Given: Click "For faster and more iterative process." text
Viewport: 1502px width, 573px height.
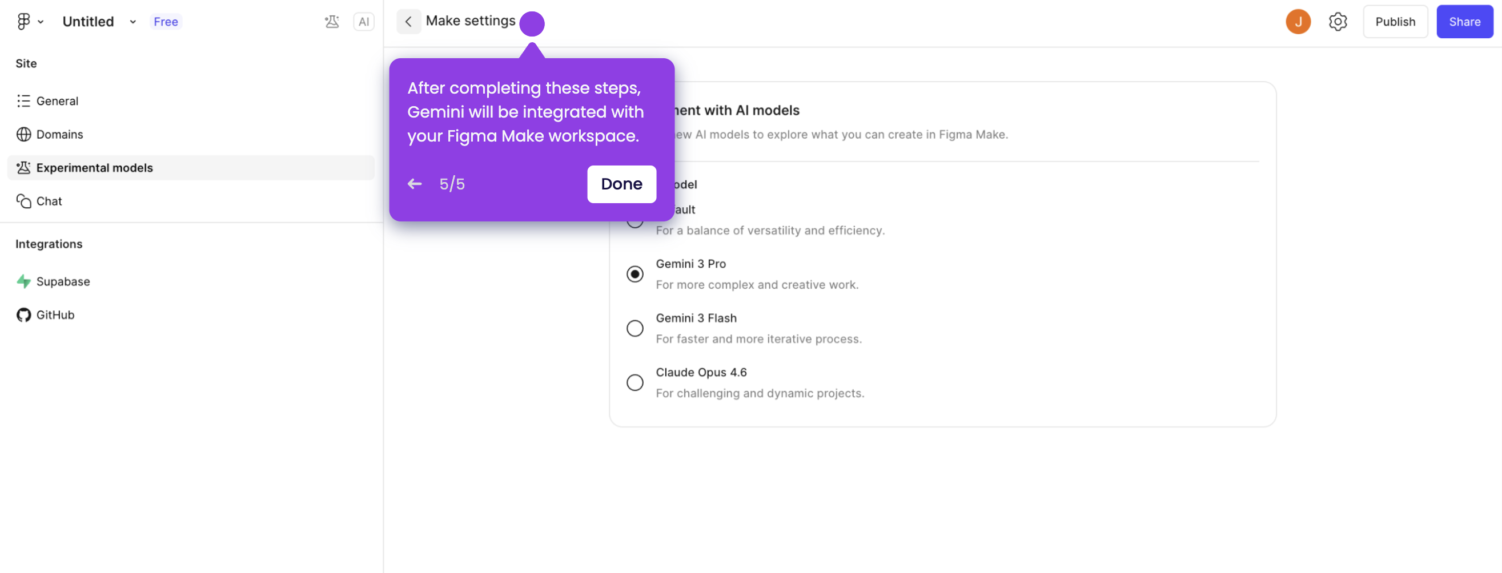Looking at the screenshot, I should tap(758, 339).
